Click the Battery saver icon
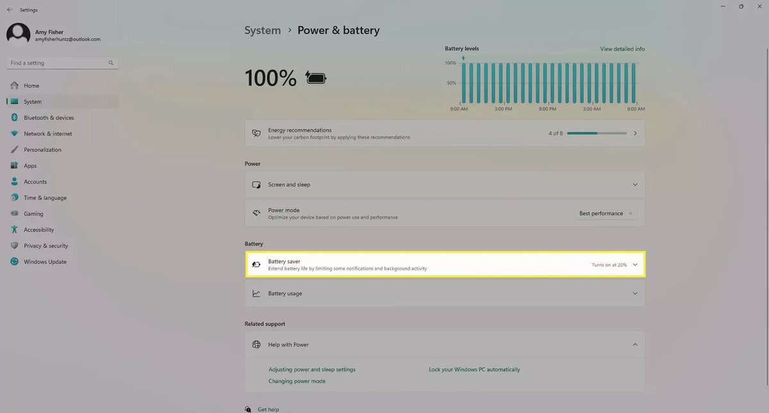This screenshot has width=769, height=413. pyautogui.click(x=256, y=264)
